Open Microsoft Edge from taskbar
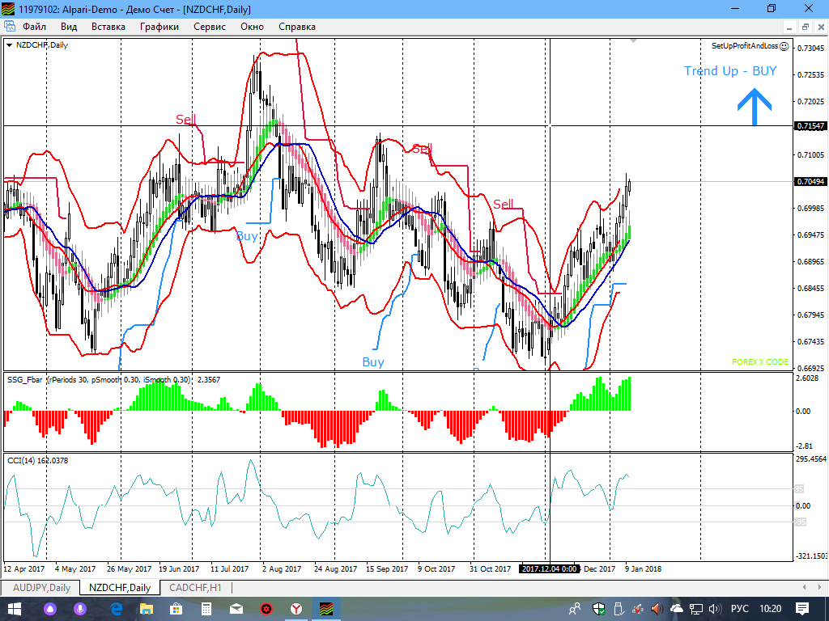The image size is (829, 621). pyautogui.click(x=116, y=609)
